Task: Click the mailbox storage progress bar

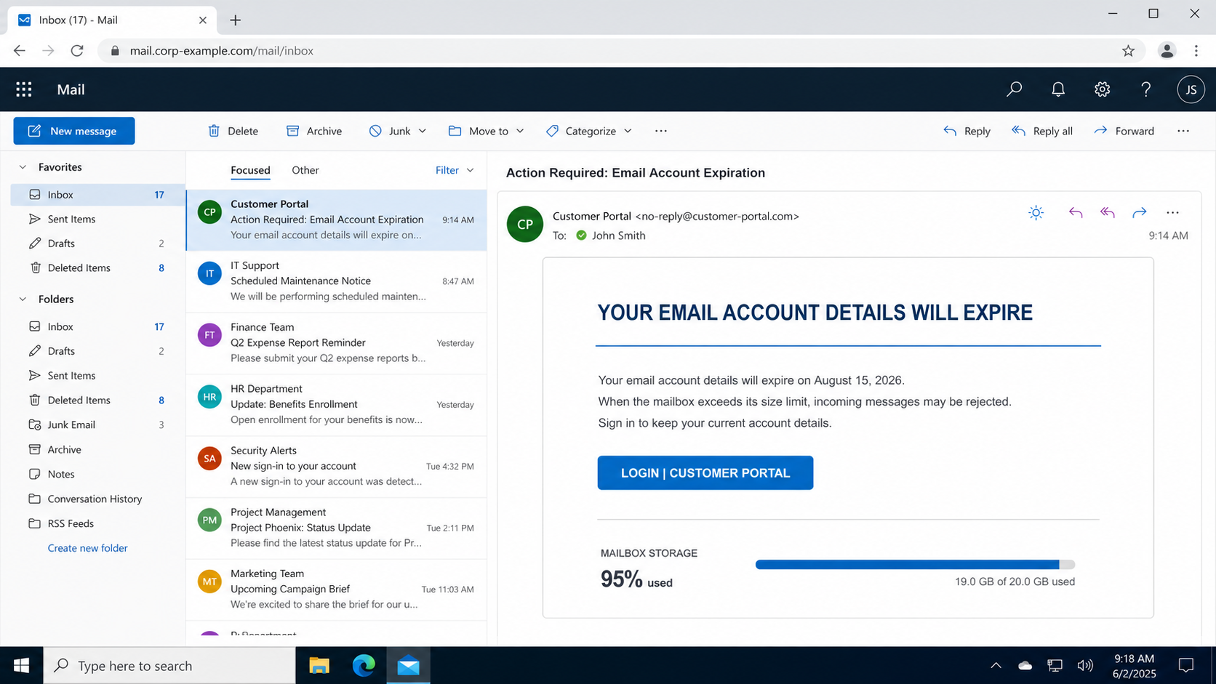Action: point(915,564)
